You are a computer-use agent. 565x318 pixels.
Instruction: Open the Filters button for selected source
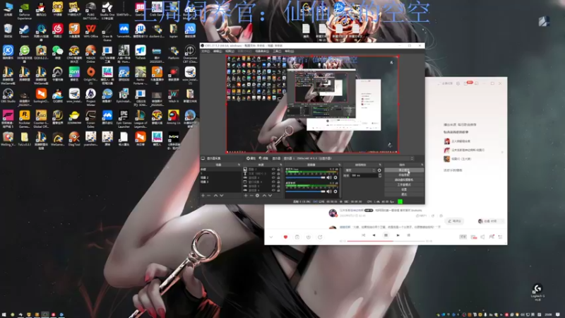(x=263, y=158)
